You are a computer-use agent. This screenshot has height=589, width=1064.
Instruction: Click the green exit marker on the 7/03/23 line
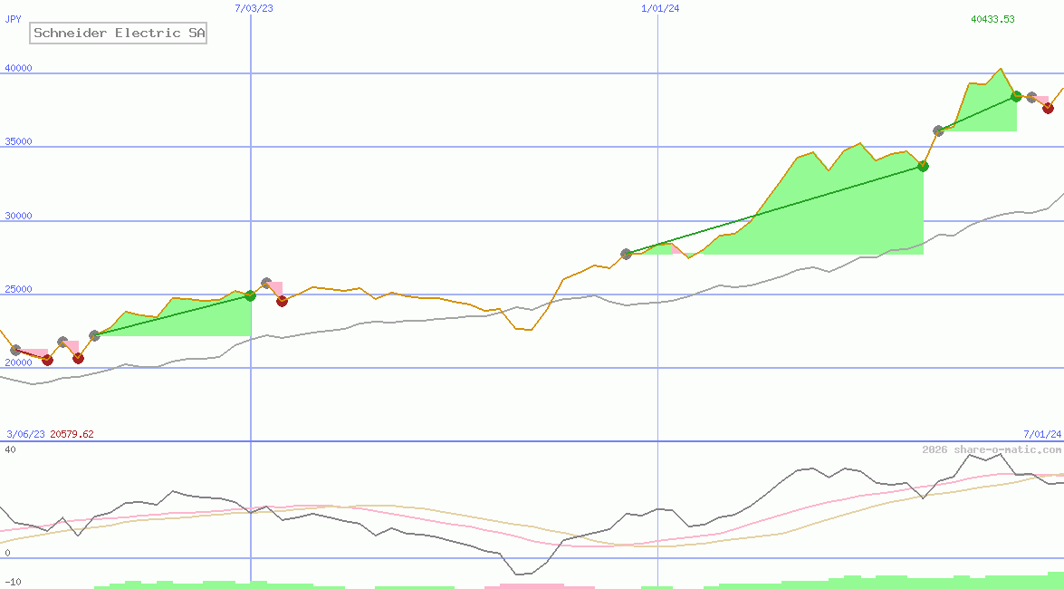click(250, 295)
